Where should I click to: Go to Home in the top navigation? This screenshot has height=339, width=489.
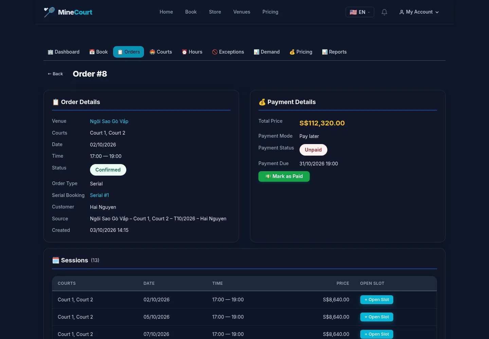[x=166, y=12]
